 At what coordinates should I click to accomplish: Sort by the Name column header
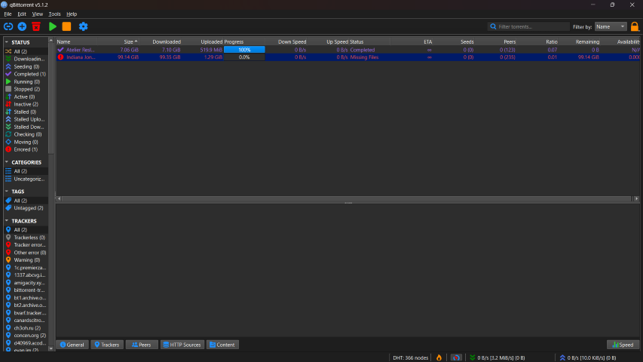pos(76,42)
